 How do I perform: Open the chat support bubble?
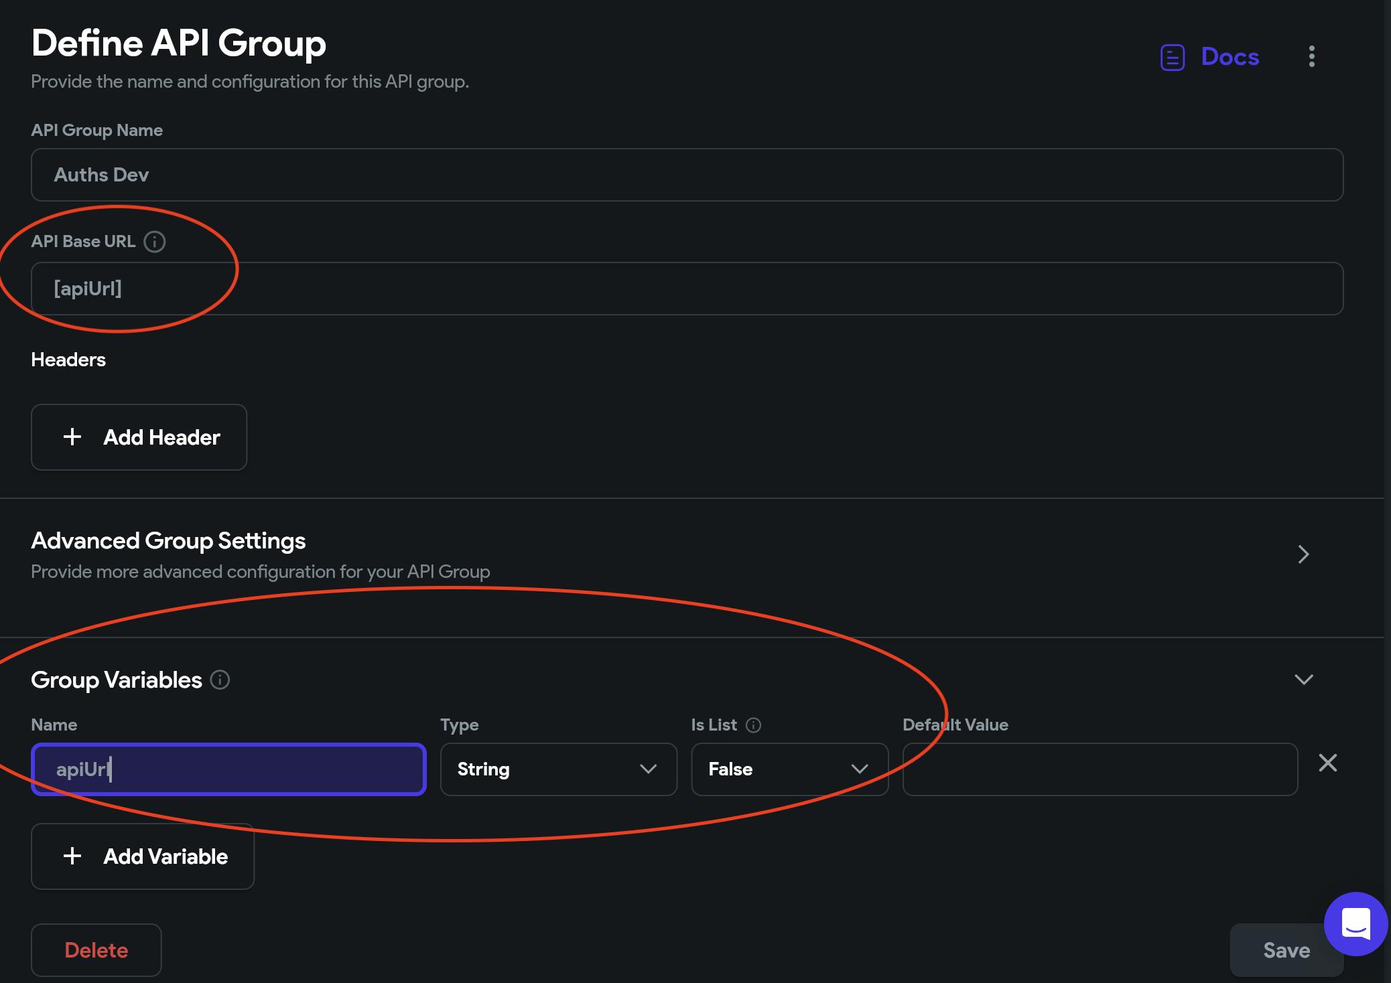1355,924
